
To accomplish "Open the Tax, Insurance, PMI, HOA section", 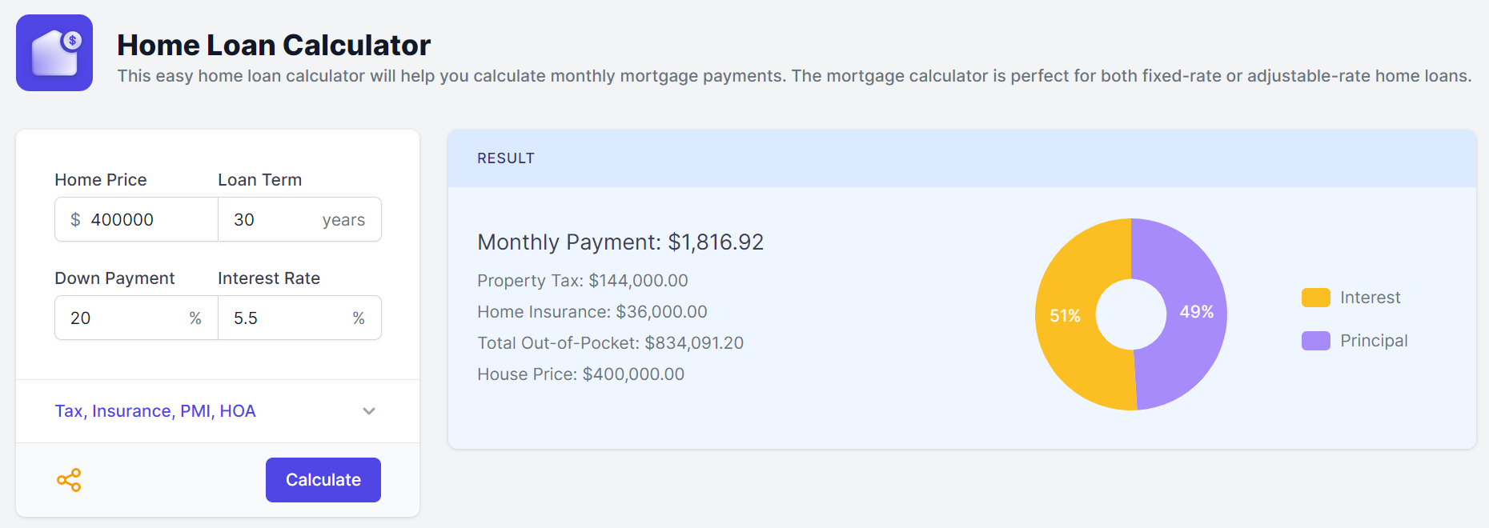I will click(x=155, y=411).
